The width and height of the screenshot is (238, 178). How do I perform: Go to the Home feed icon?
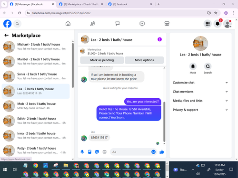coord(68,24)
